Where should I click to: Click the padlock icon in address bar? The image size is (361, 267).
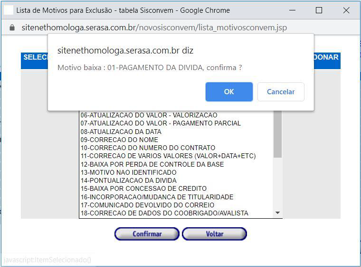12,27
